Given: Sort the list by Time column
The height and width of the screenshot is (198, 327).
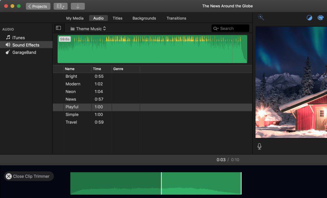Looking at the screenshot, I should pos(97,69).
